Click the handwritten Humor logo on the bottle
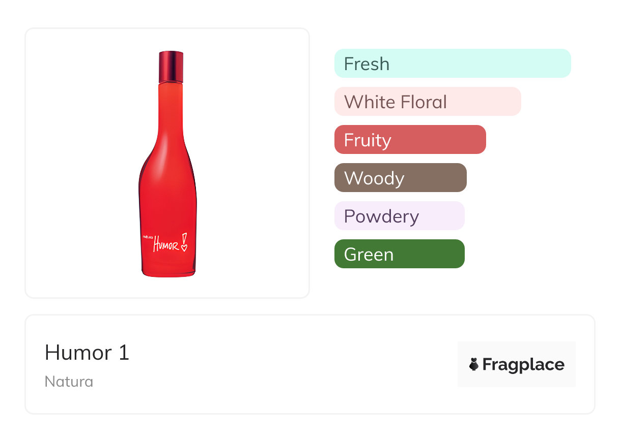 (x=166, y=244)
